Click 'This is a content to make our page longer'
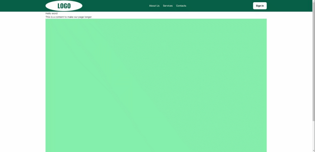Screen dimensions: 315x152 68,17
